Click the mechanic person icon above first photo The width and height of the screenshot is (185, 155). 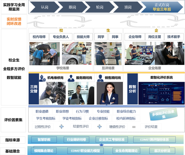43,78
